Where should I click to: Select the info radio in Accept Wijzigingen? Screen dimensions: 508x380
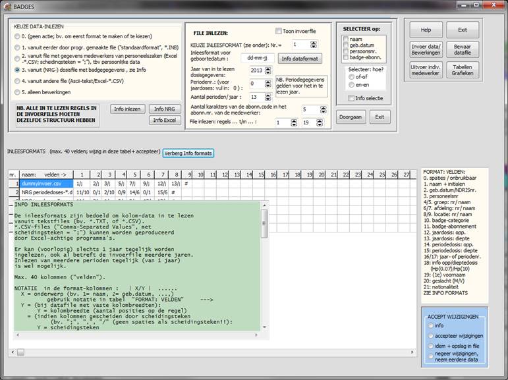point(430,325)
